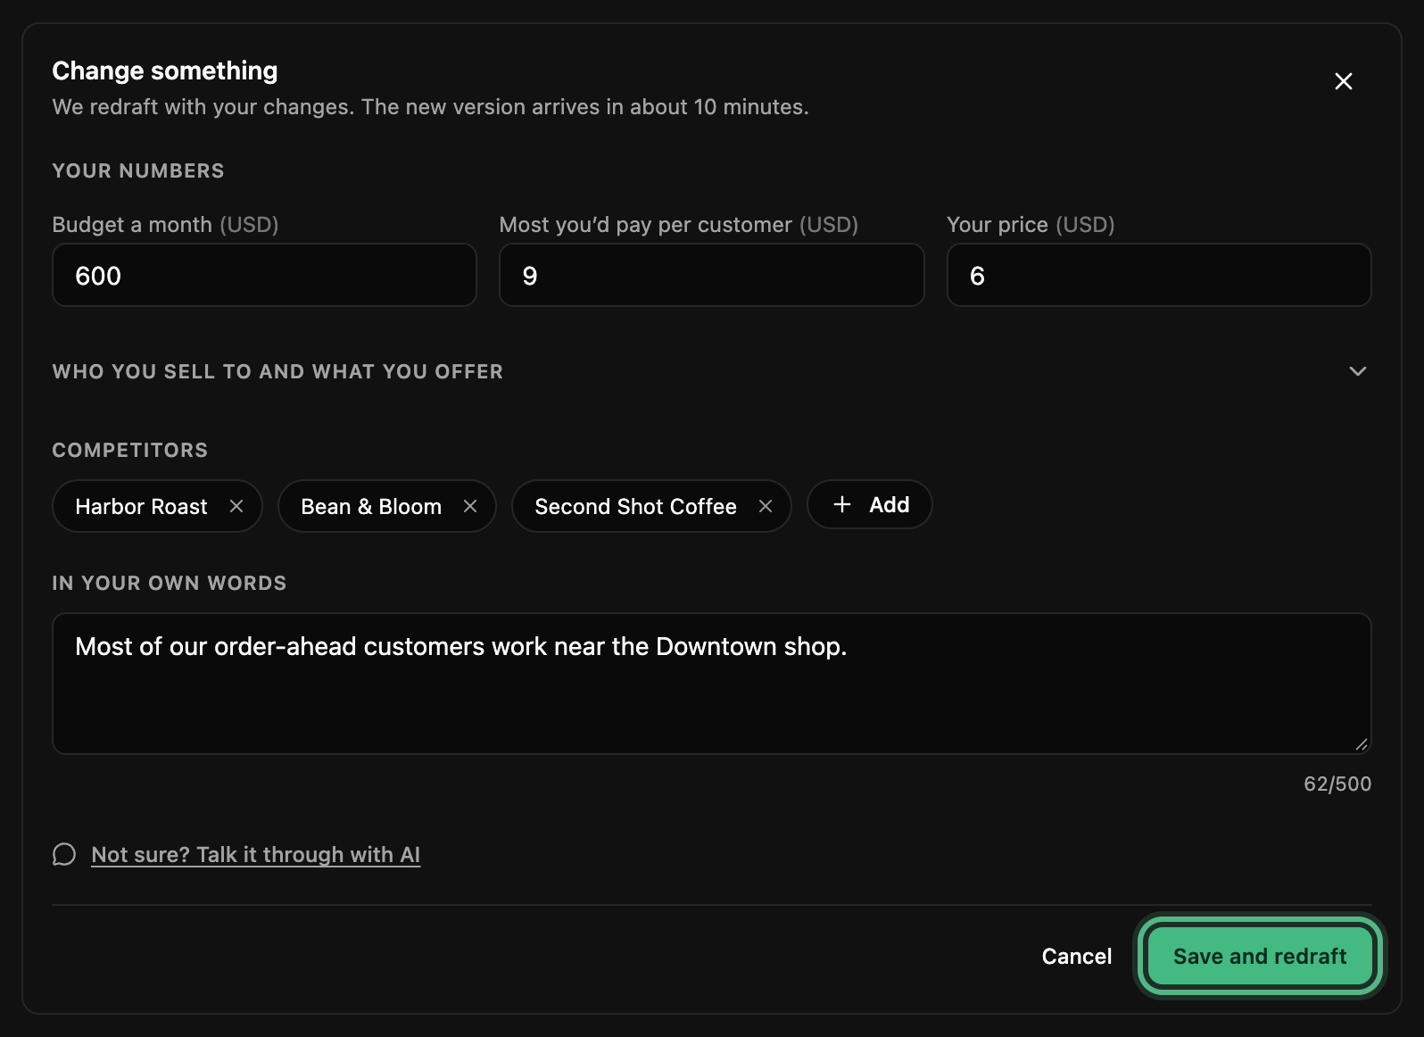The width and height of the screenshot is (1424, 1037).
Task: Select the Bean & Bloom chip label
Action: 371,506
